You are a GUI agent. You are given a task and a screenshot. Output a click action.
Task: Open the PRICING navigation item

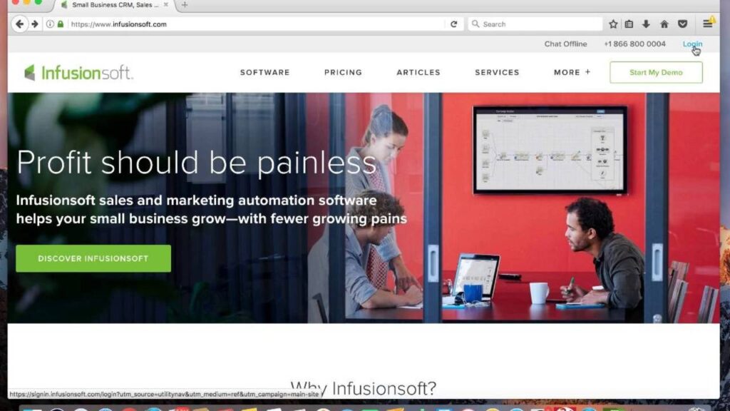coord(343,72)
